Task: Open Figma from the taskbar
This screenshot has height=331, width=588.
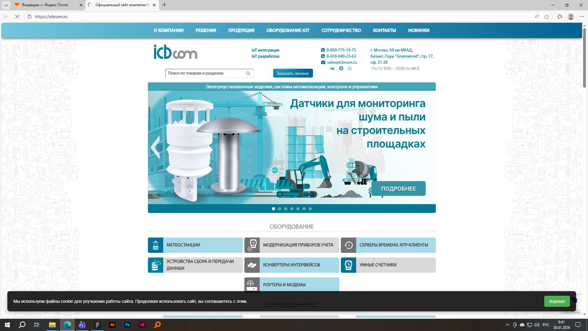Action: (x=97, y=325)
